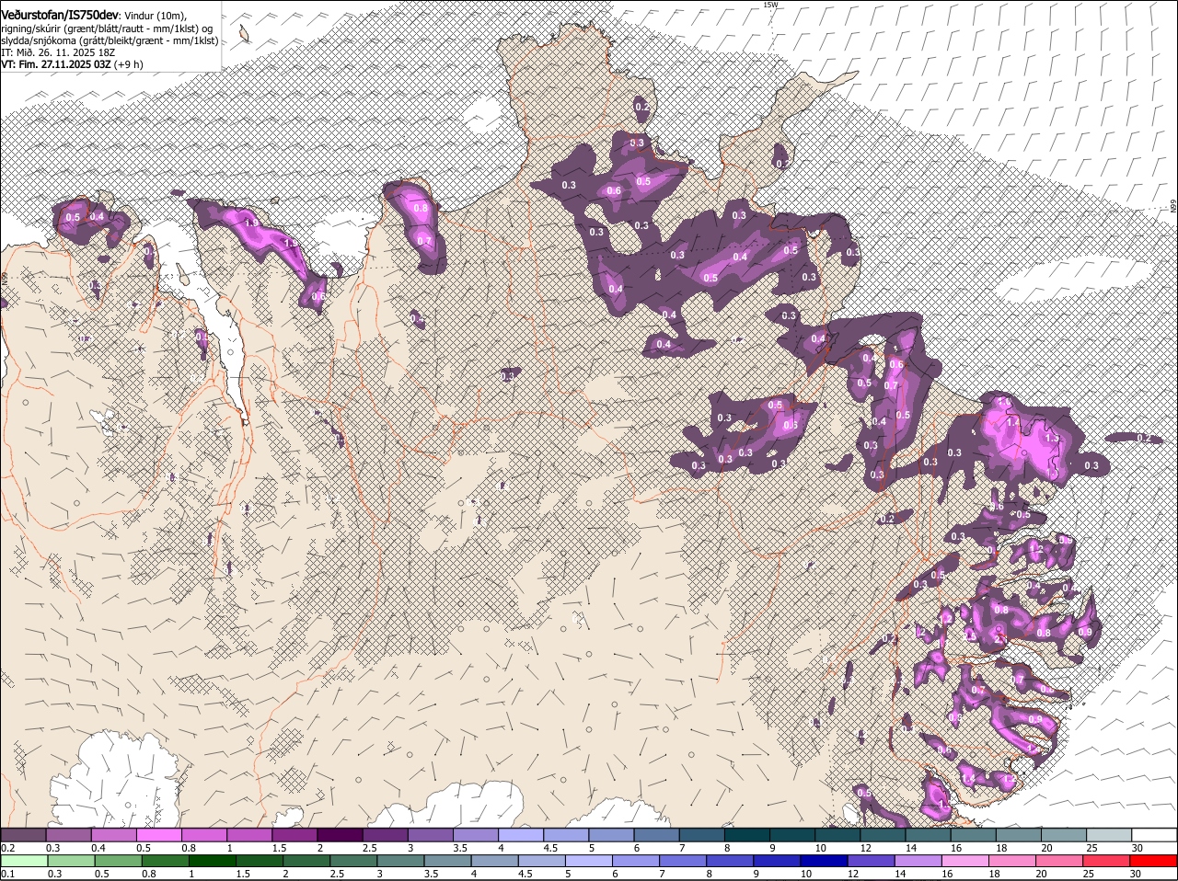Select the darkest purple upper swatch between 2 and 2.5

(x=340, y=835)
